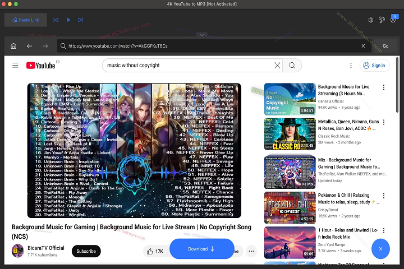Open Lo-fi Indie Rock Mix thumbnail
This screenshot has height=269, width=404.
pyautogui.click(x=290, y=243)
